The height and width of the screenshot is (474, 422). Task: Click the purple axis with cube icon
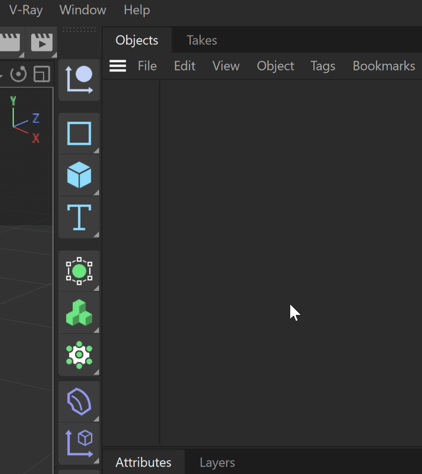pos(79,443)
